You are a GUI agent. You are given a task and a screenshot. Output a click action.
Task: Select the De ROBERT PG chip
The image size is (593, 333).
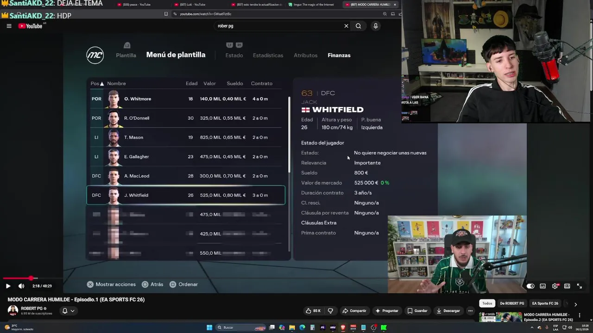coord(512,303)
